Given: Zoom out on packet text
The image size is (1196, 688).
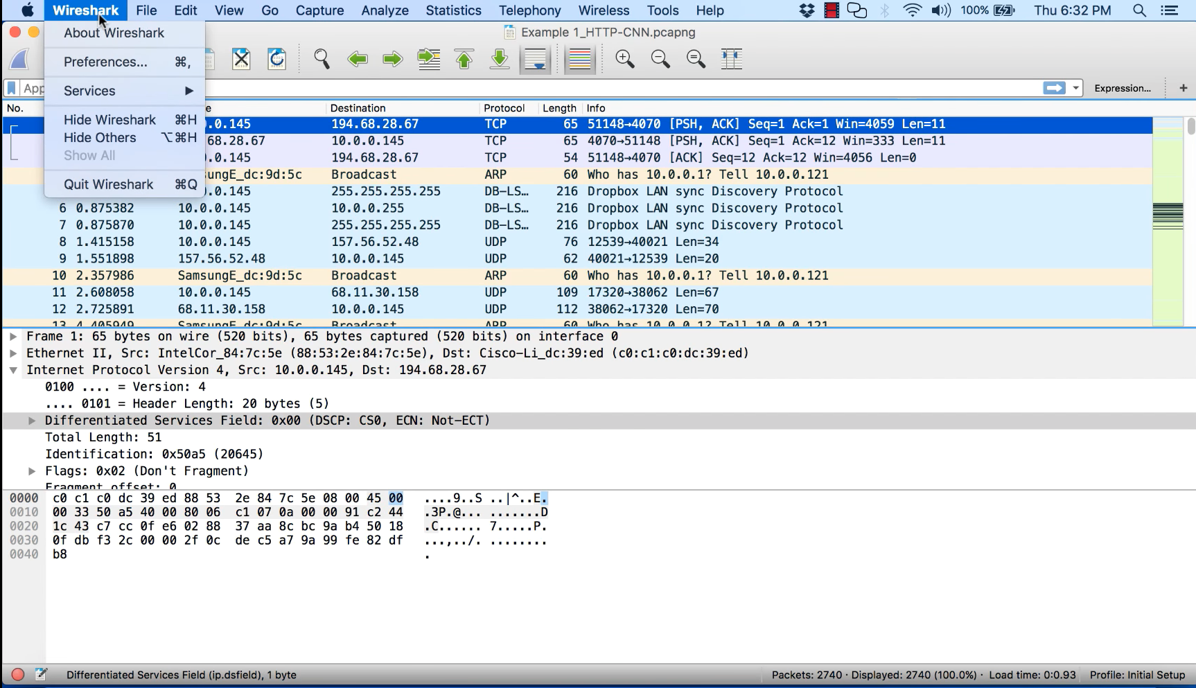Looking at the screenshot, I should click(660, 59).
